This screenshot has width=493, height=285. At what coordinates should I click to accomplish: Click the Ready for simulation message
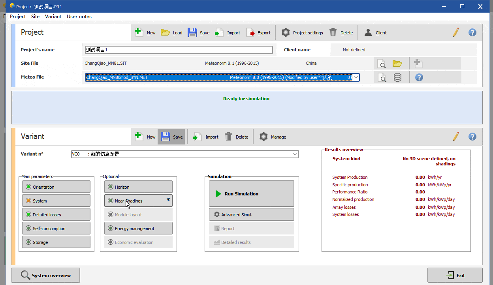pos(246,99)
